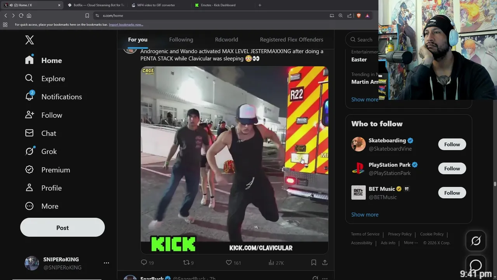Go back in browser history
The width and height of the screenshot is (497, 280).
tap(6, 16)
